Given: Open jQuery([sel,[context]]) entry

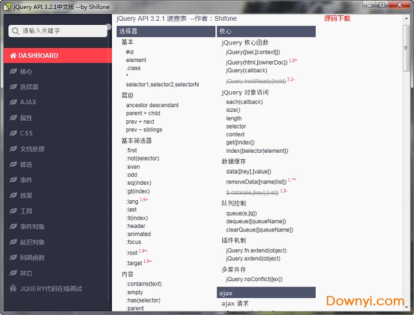Looking at the screenshot, I should point(253,52).
